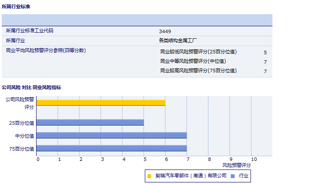Select the blue 中分位值 bar
Image resolution: width=318 pixels, height=185 pixels.
[x=111, y=135]
